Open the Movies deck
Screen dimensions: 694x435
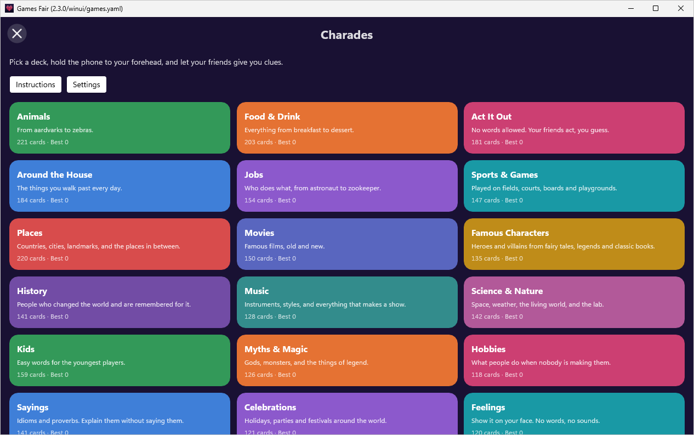coord(347,244)
